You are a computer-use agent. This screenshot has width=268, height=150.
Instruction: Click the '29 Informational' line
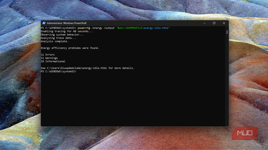coord(53,61)
